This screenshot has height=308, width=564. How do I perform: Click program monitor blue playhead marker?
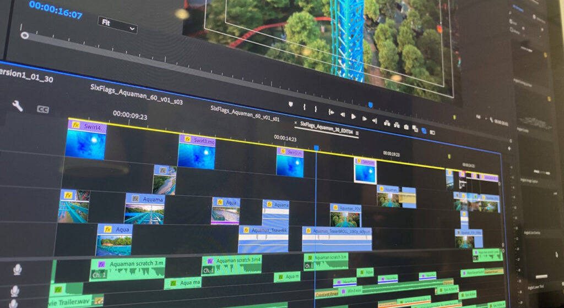[x=371, y=105]
